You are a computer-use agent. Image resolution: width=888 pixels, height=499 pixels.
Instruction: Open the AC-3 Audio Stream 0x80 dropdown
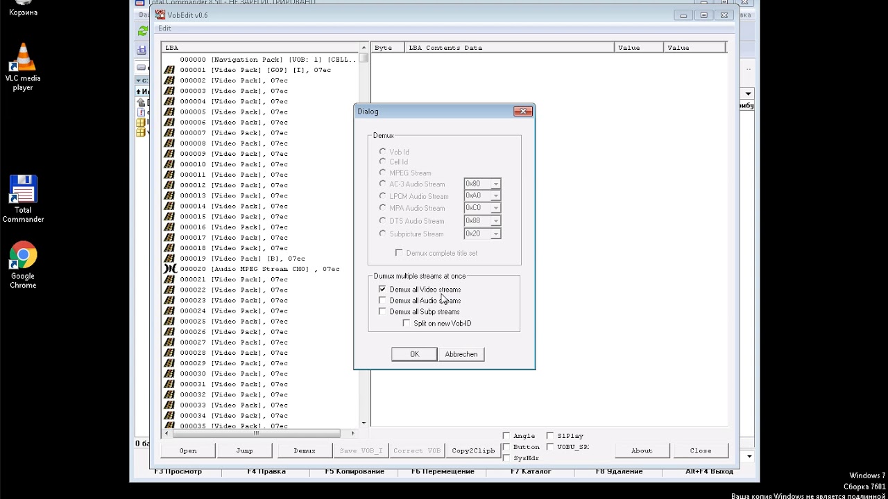pos(495,184)
